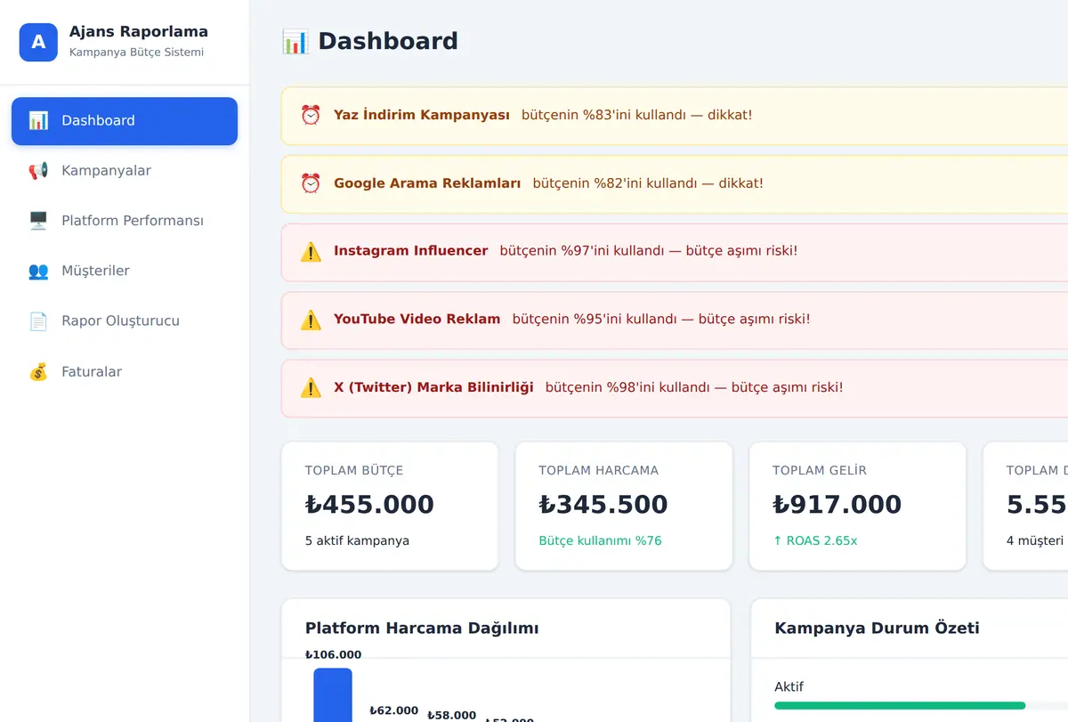Click the "YouTube Video Reklam" alert title

pyautogui.click(x=417, y=319)
